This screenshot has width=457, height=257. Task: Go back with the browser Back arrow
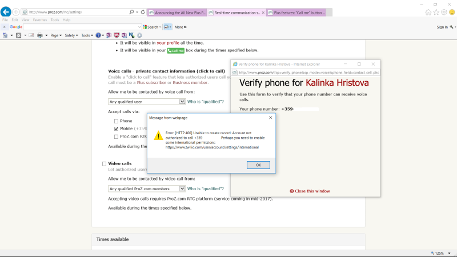pyautogui.click(x=6, y=12)
